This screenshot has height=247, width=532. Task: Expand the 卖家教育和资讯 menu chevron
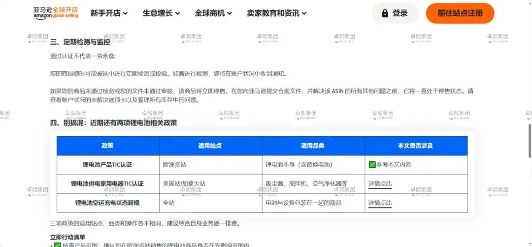(x=304, y=14)
